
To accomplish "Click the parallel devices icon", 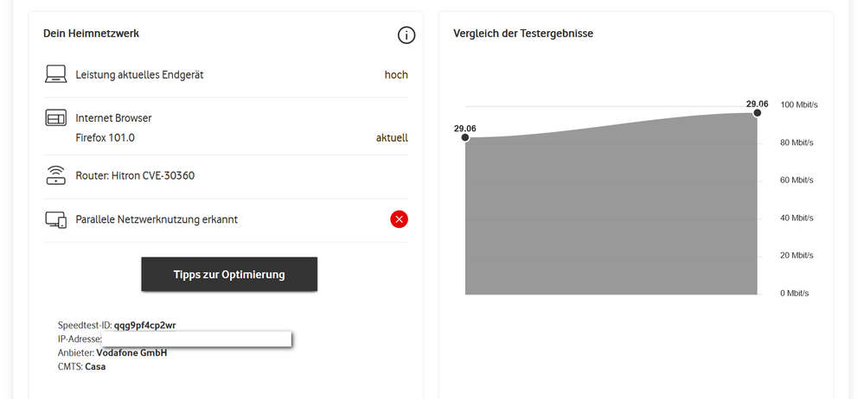I will pos(56,220).
